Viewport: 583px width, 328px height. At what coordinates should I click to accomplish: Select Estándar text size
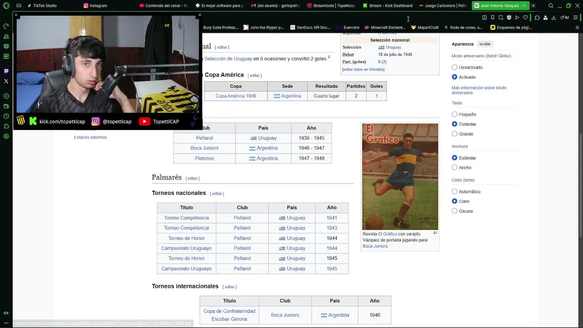455,124
